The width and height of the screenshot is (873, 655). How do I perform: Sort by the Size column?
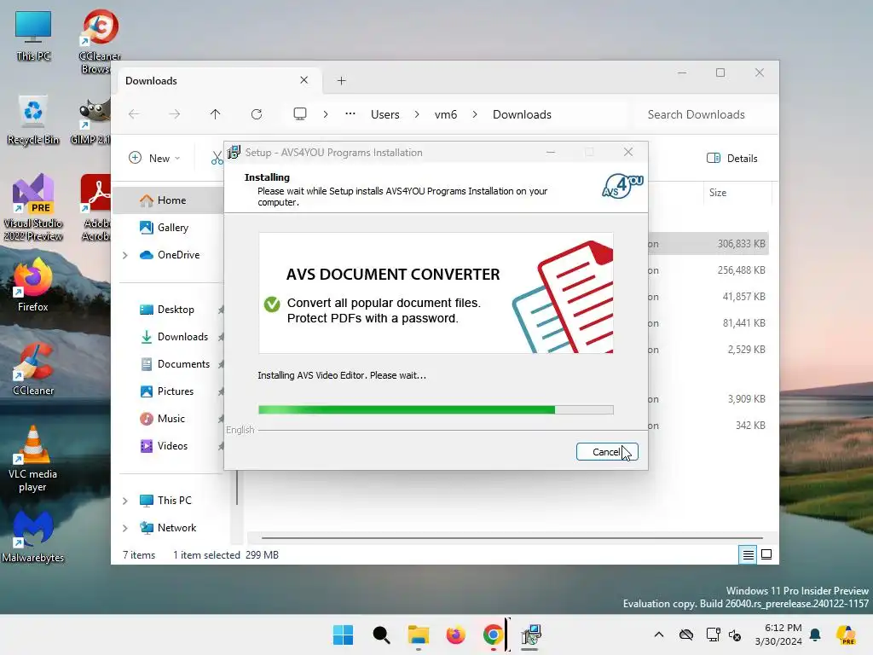click(737, 193)
